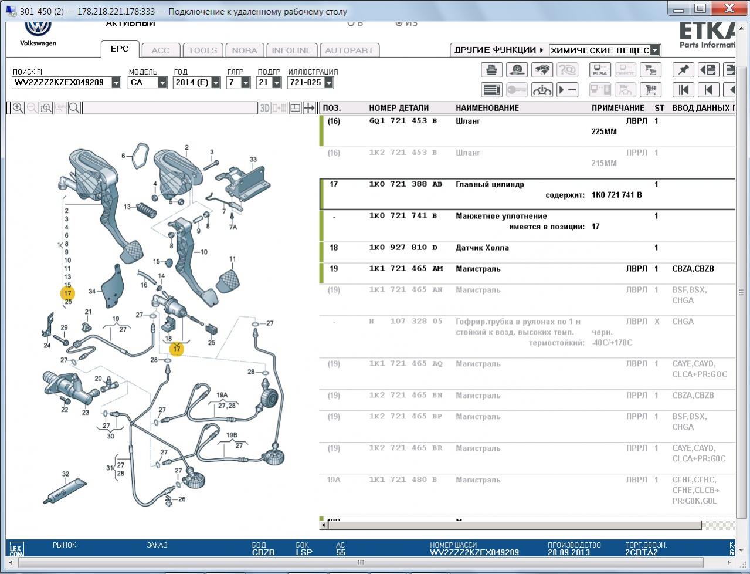This screenshot has width=750, height=574.
Task: Click callout 32 tube label on diagram
Action: pos(66,474)
